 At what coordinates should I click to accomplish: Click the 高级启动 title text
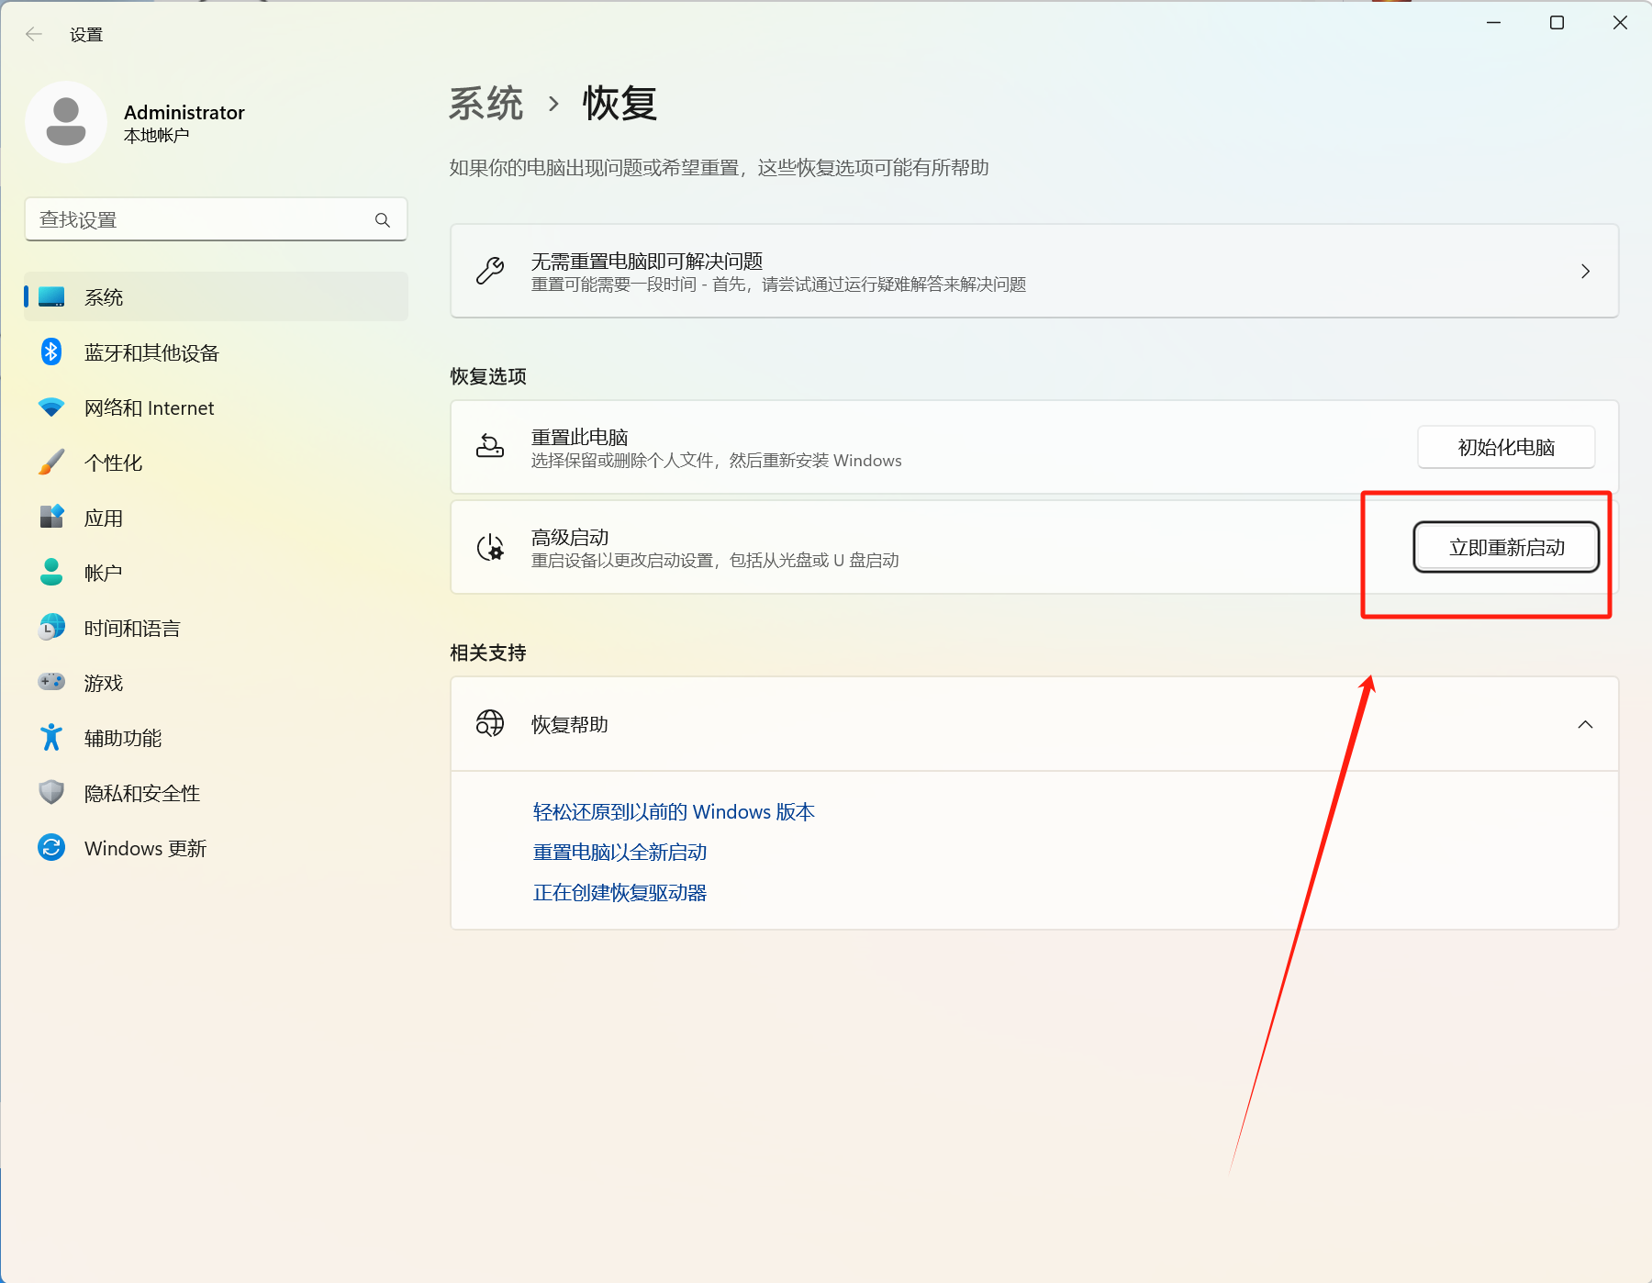click(570, 537)
